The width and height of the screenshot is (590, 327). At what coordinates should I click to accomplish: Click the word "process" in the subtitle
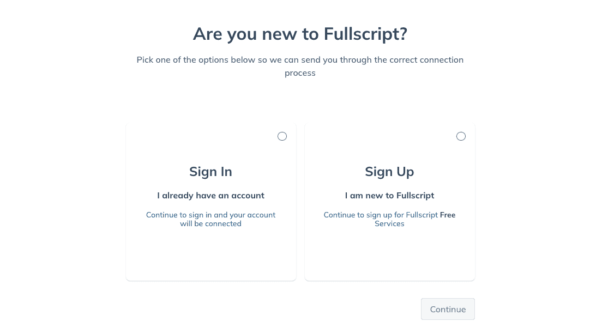click(x=300, y=73)
